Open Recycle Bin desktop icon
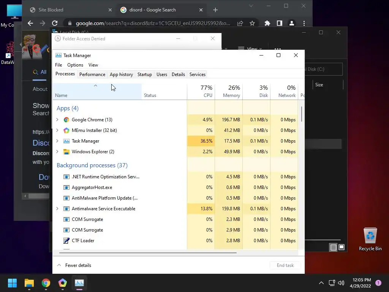Screen dimensions: 389x292 370,240
